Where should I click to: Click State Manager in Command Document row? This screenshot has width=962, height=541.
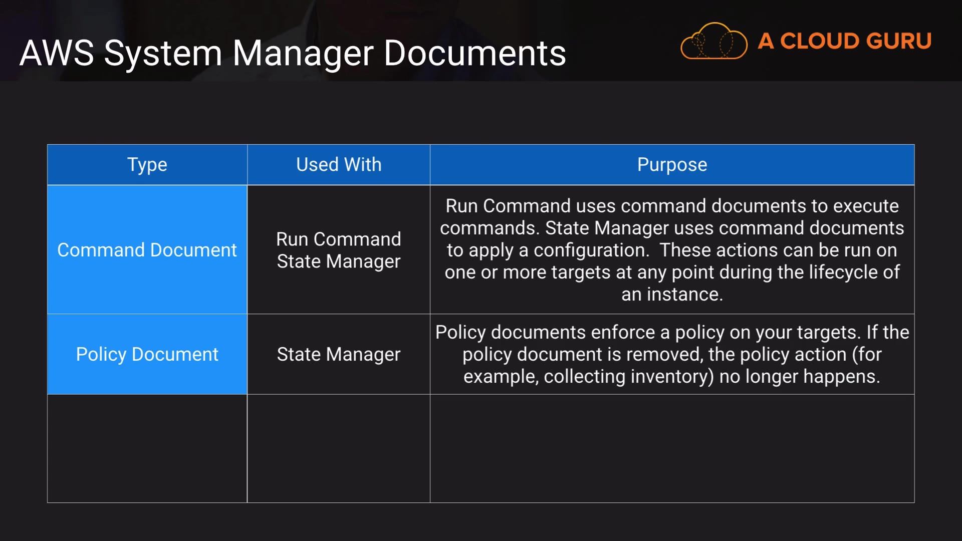click(339, 261)
